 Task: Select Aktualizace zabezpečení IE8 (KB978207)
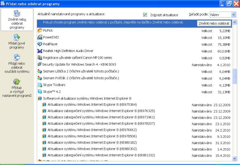coord(134,124)
